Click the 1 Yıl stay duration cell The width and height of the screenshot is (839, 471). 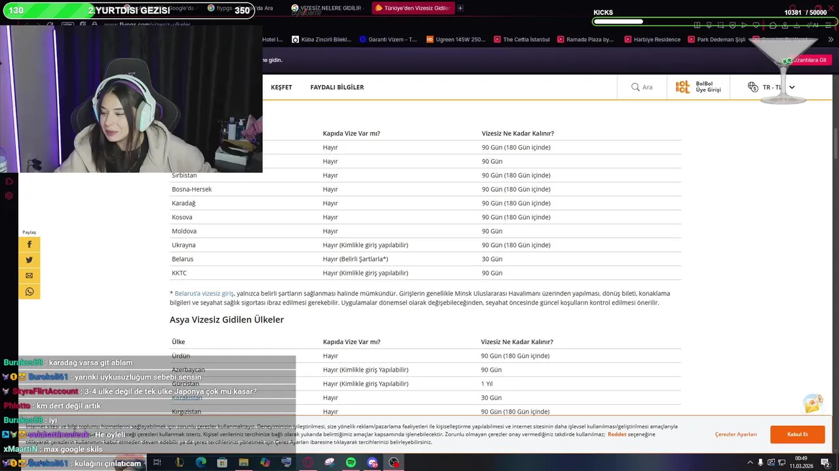487,384
